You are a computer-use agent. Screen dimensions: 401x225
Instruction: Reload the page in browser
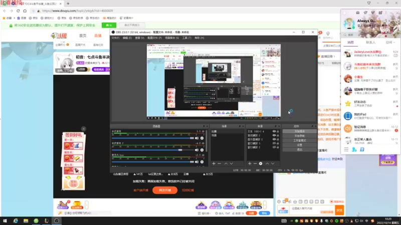[18, 10]
